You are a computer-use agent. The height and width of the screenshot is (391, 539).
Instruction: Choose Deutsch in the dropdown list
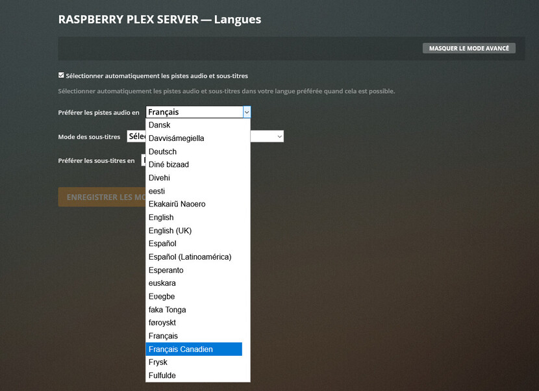(x=194, y=151)
